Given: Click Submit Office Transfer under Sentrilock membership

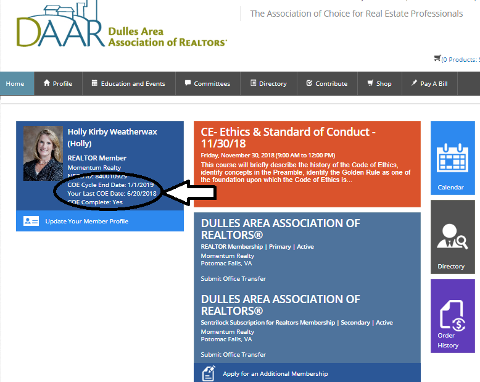Looking at the screenshot, I should (233, 354).
